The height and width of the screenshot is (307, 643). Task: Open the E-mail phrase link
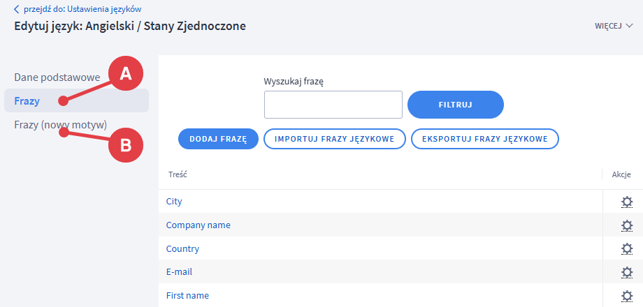click(x=179, y=272)
